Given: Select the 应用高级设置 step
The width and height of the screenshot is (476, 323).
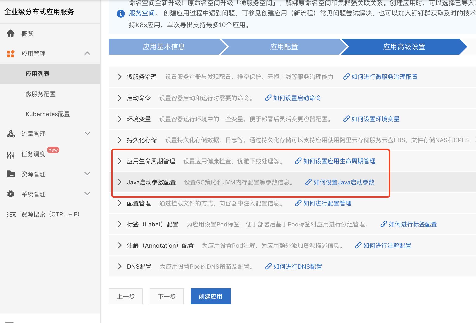Looking at the screenshot, I should coord(404,47).
